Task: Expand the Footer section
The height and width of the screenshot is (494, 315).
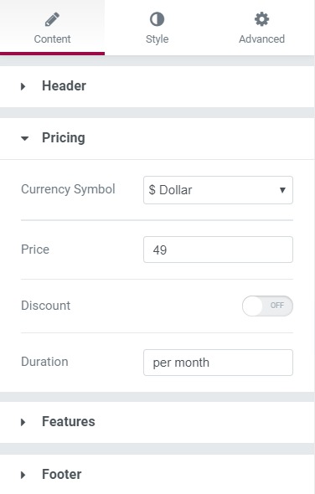Action: point(157,475)
